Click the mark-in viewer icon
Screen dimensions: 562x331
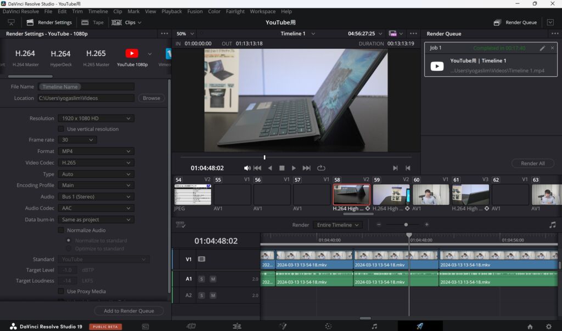pos(395,168)
